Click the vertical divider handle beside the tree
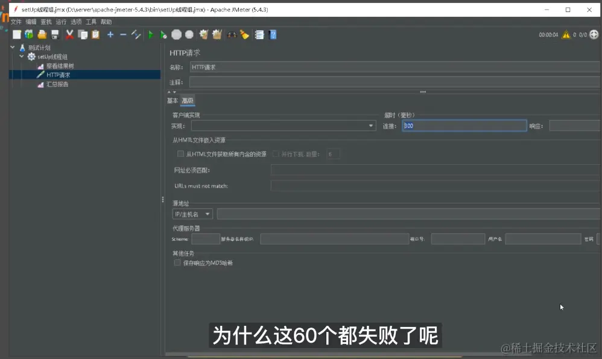The image size is (602, 359). (163, 199)
